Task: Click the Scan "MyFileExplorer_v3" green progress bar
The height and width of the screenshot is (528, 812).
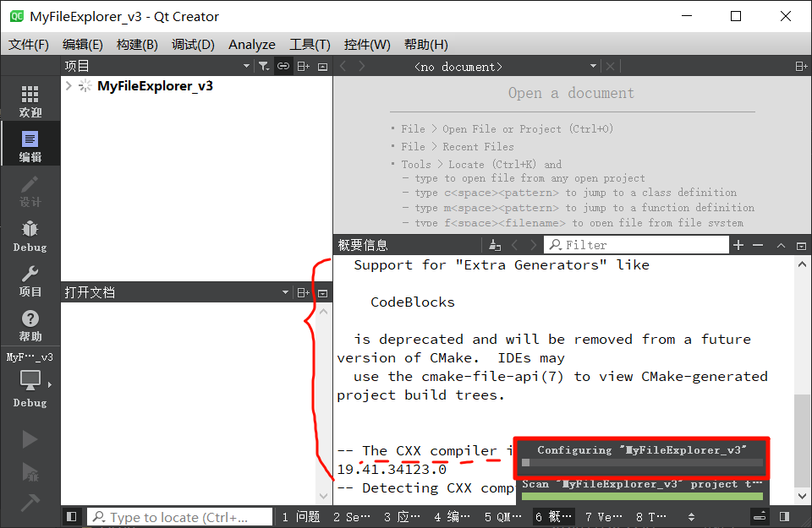Action: pos(642,497)
